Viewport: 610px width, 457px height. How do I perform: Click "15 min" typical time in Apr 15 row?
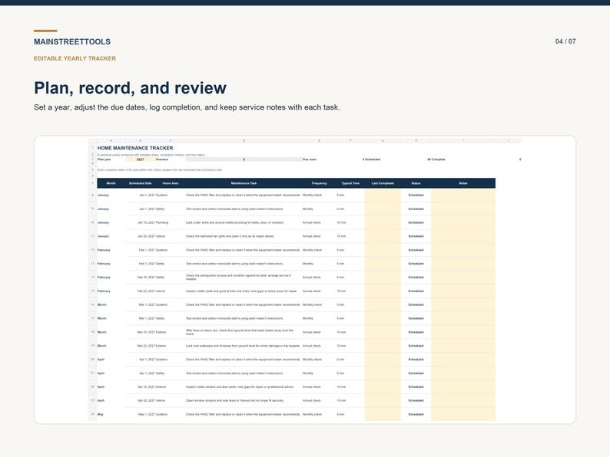pos(341,387)
